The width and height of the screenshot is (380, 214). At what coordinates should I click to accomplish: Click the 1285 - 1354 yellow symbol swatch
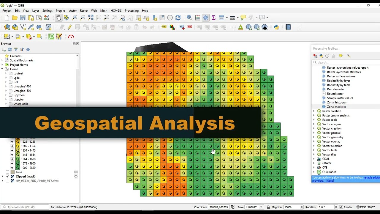pyautogui.click(x=18, y=146)
